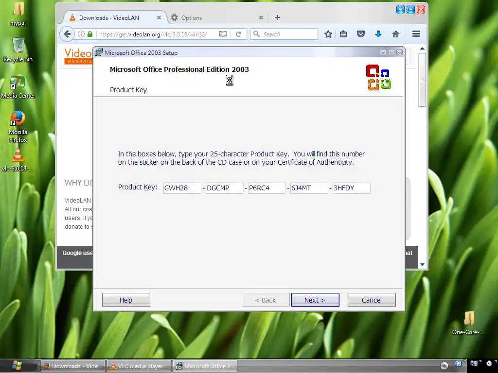This screenshot has height=373, width=498.
Task: Click the fourth Product Key box 6J4MT
Action: coord(309,188)
